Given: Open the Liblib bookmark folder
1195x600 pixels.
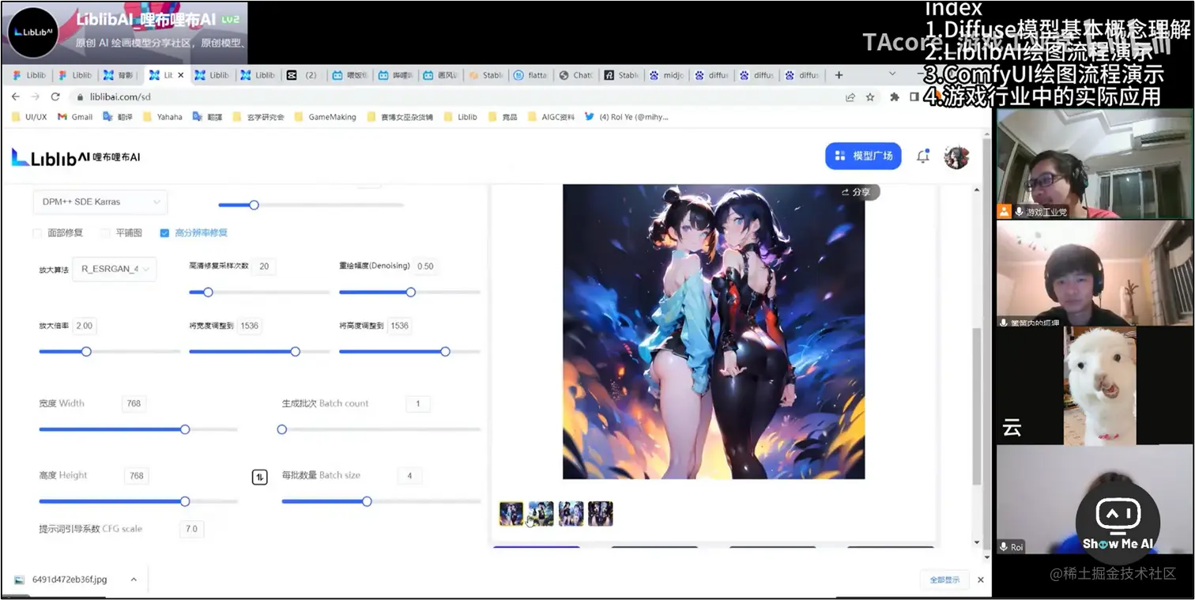Looking at the screenshot, I should click(460, 117).
